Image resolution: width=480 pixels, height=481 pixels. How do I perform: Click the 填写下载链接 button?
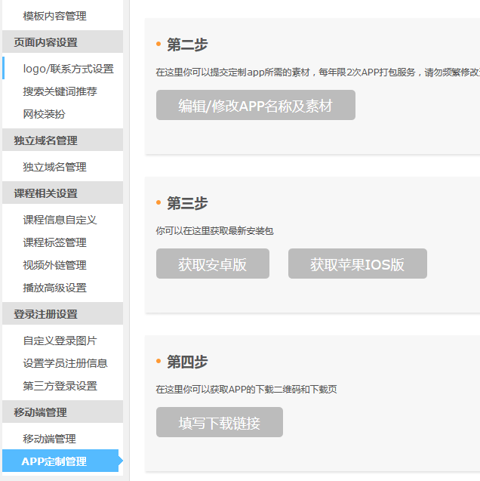[x=219, y=423]
